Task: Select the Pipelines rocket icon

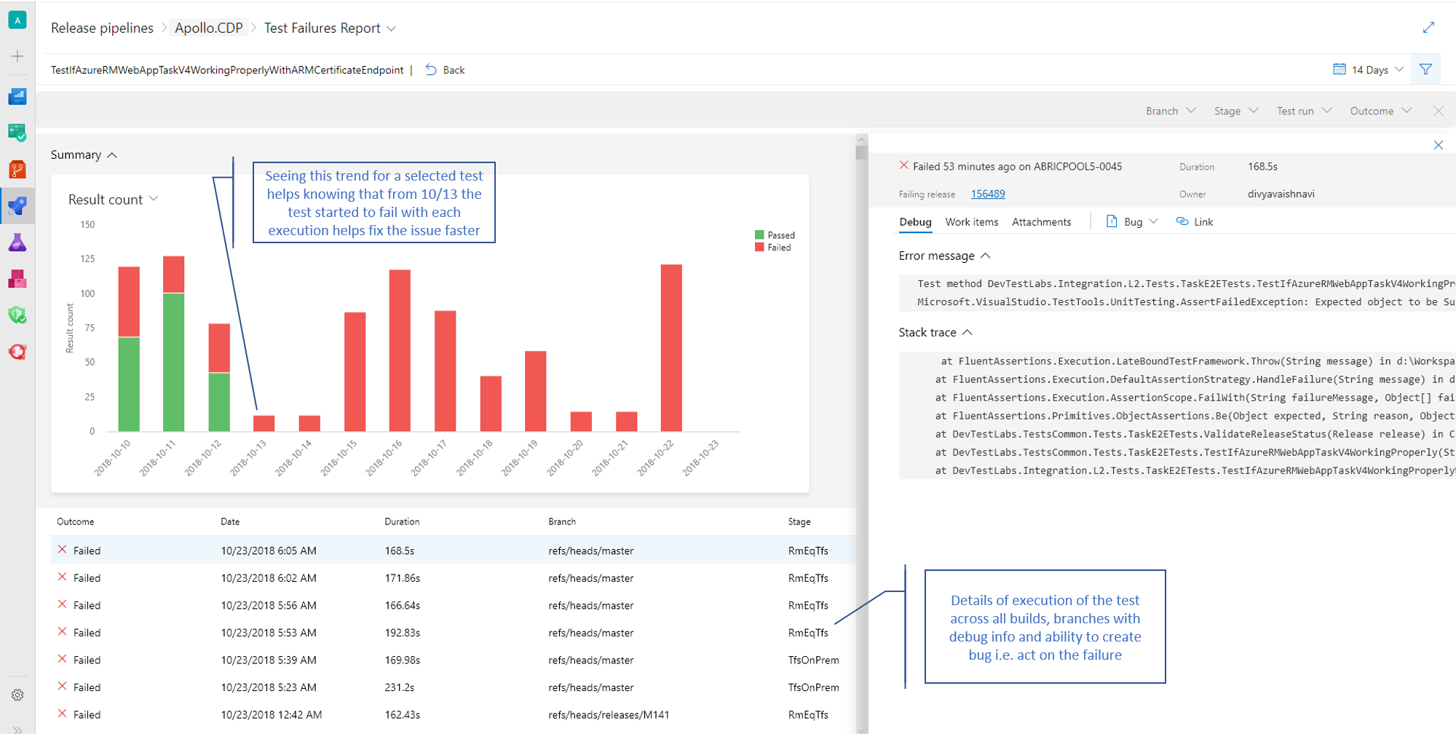Action: [x=17, y=205]
